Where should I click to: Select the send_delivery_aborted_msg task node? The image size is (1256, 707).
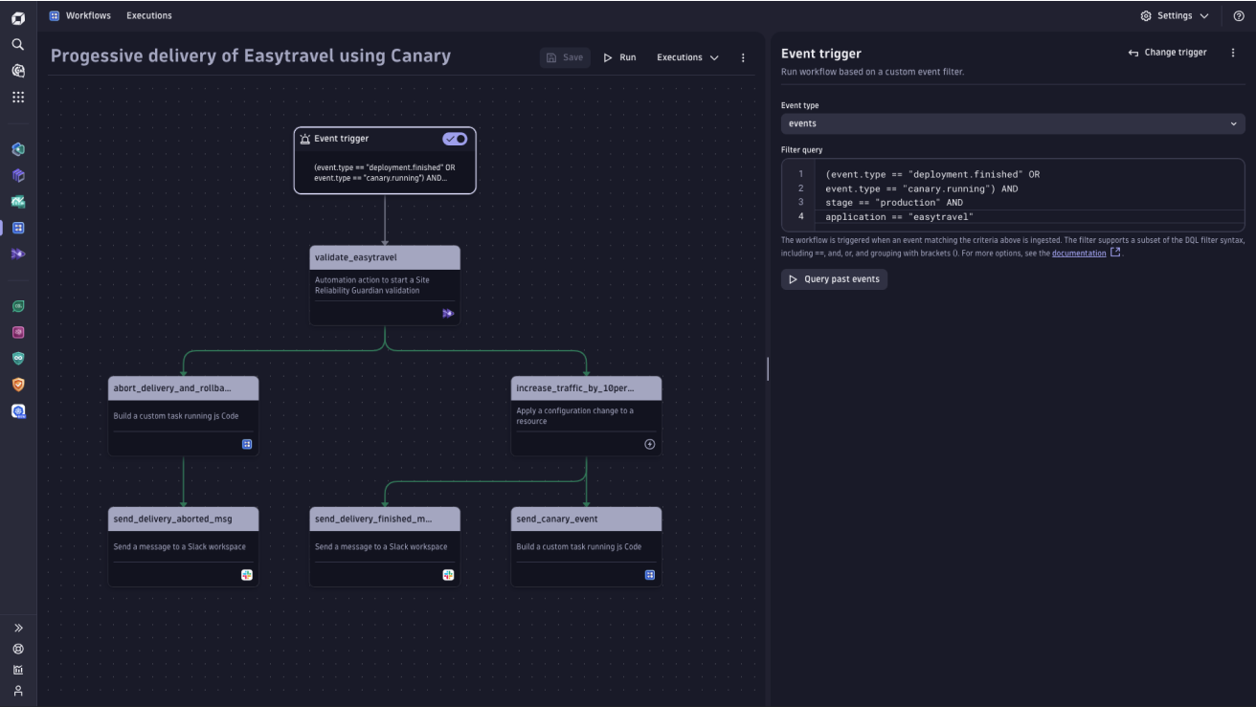pyautogui.click(x=183, y=546)
